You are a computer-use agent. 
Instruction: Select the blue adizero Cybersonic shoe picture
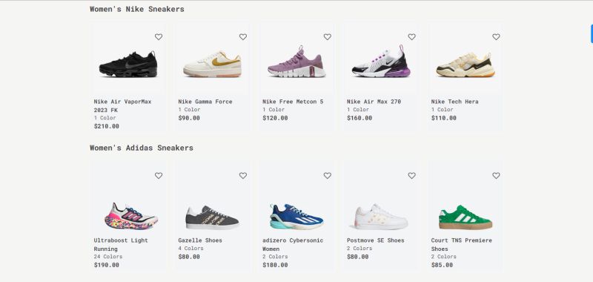tap(297, 217)
